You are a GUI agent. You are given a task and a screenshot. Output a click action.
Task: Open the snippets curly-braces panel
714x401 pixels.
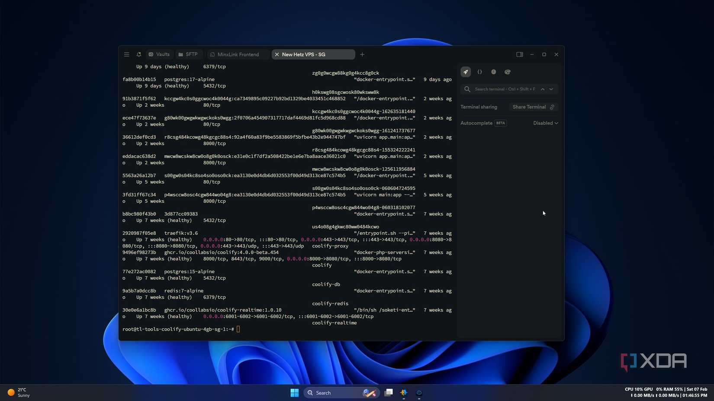pos(479,72)
